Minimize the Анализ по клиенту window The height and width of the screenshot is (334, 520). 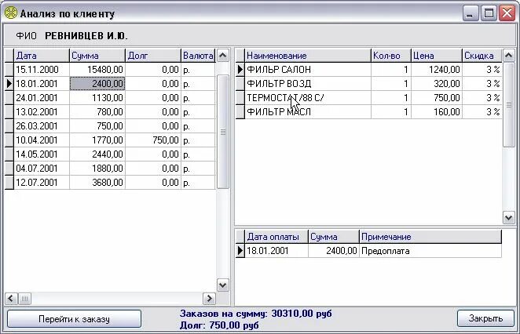(x=471, y=13)
